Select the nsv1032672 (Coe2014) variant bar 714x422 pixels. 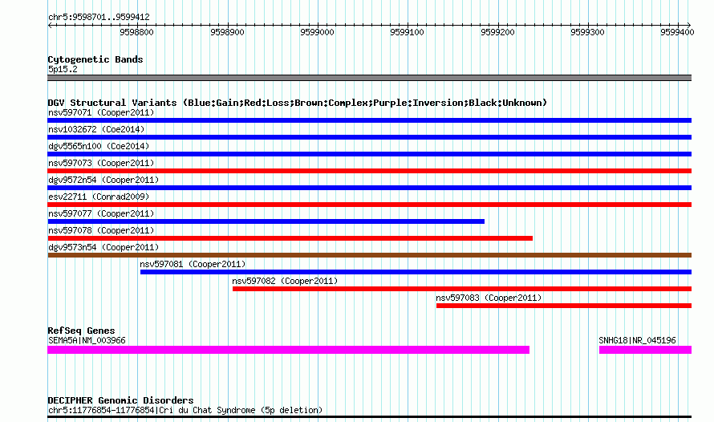[x=369, y=137]
